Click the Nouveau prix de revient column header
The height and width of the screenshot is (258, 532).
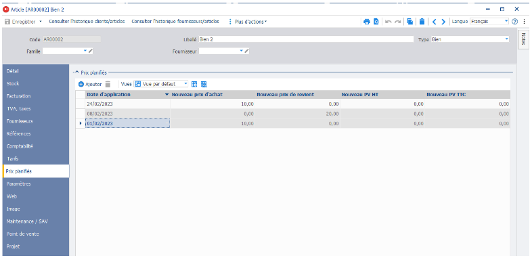298,95
